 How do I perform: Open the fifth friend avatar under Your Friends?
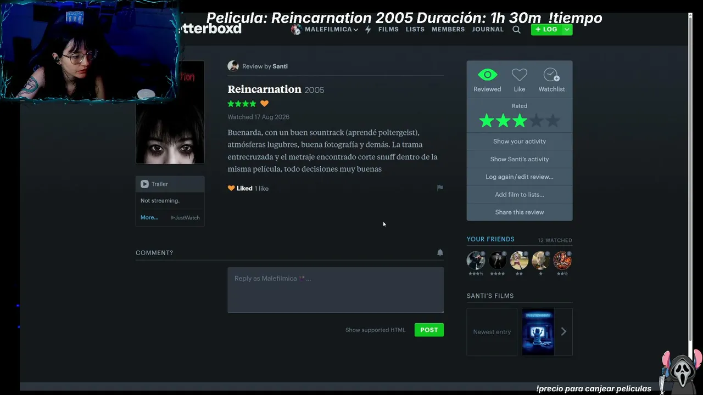tap(562, 260)
